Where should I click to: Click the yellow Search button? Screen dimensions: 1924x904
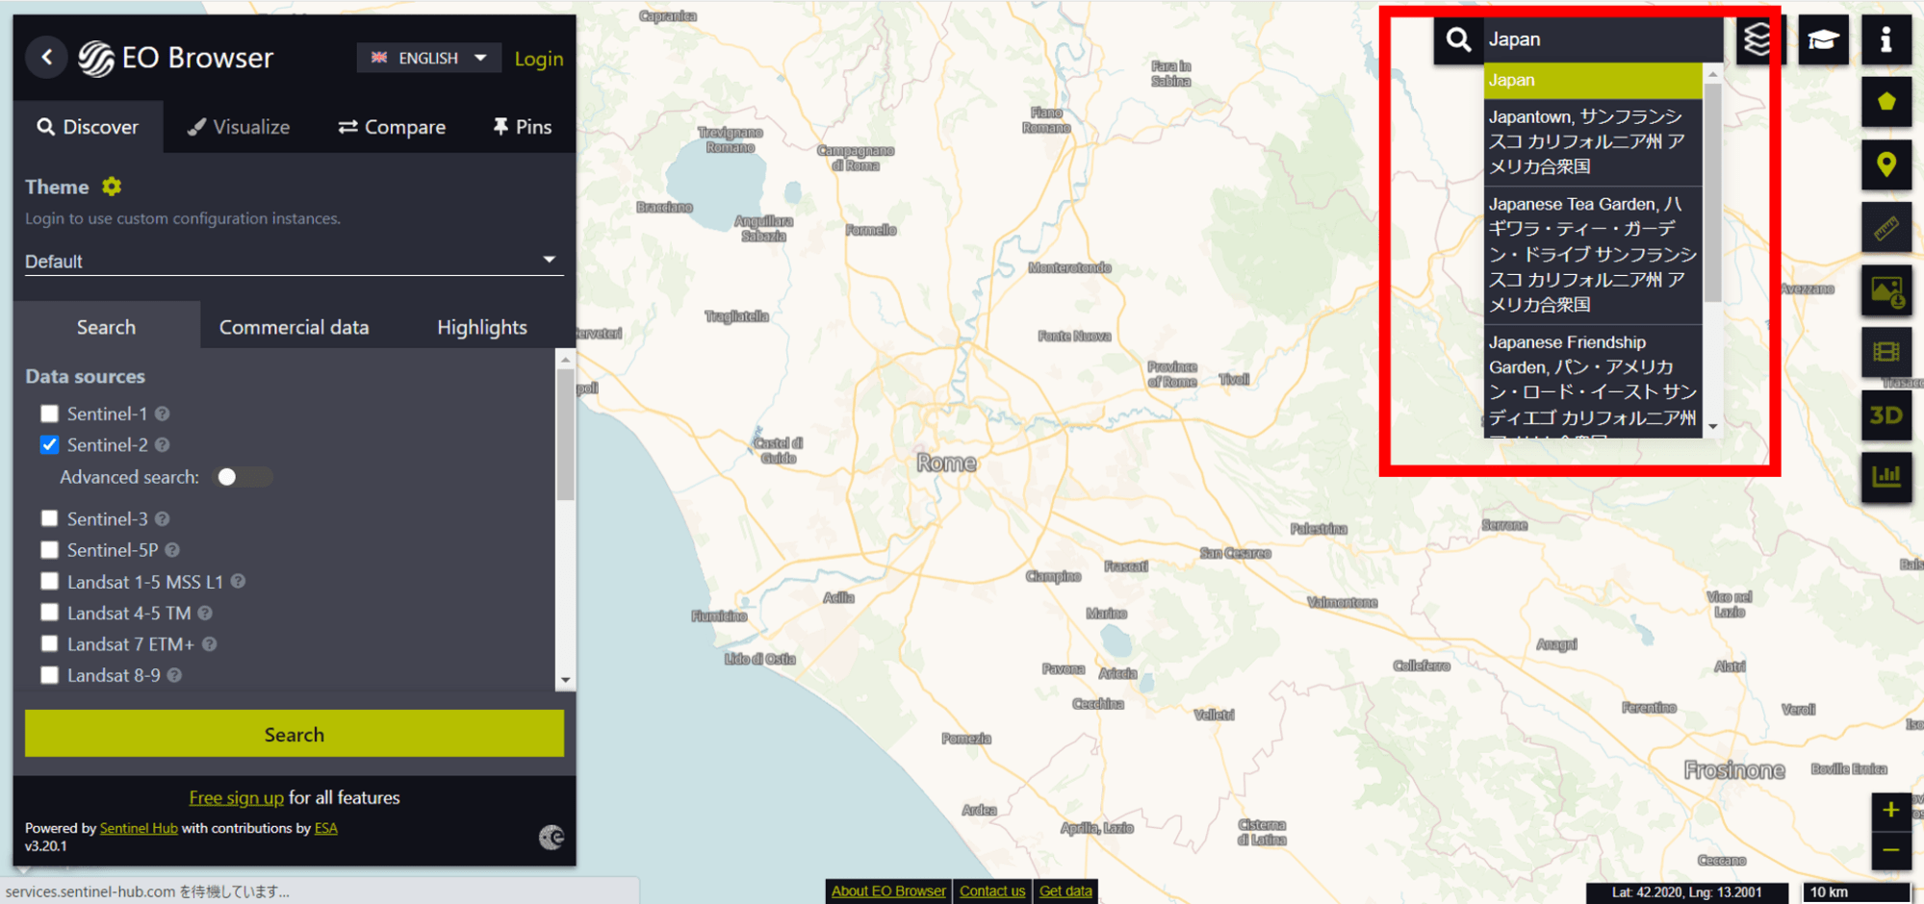pos(295,734)
